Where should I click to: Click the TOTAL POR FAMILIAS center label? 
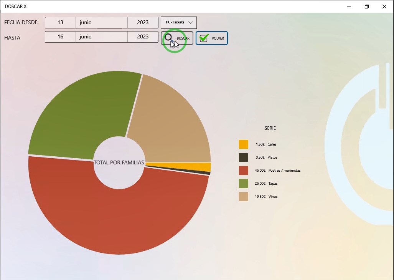(119, 163)
